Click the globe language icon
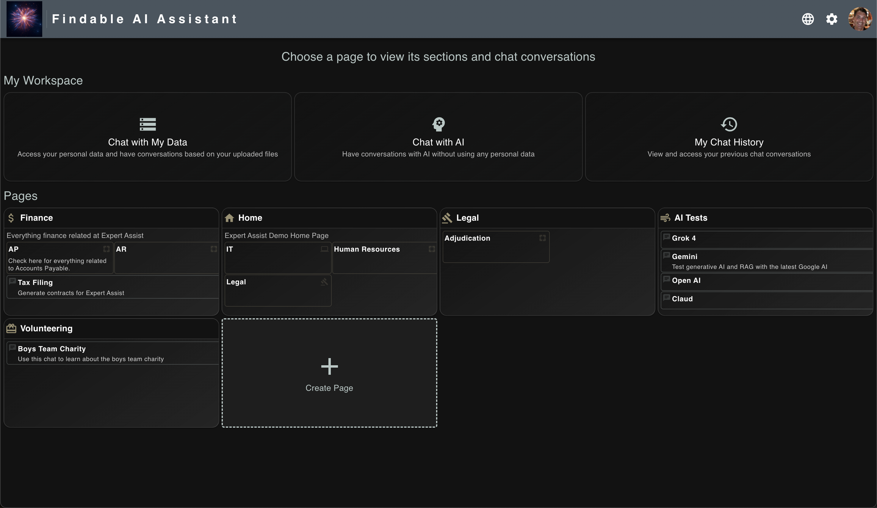The height and width of the screenshot is (508, 877). pos(807,19)
